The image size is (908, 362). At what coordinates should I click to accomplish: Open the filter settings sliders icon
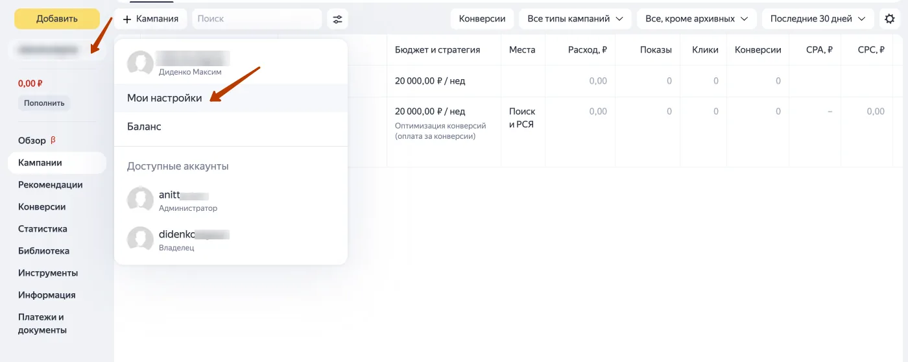tap(337, 19)
